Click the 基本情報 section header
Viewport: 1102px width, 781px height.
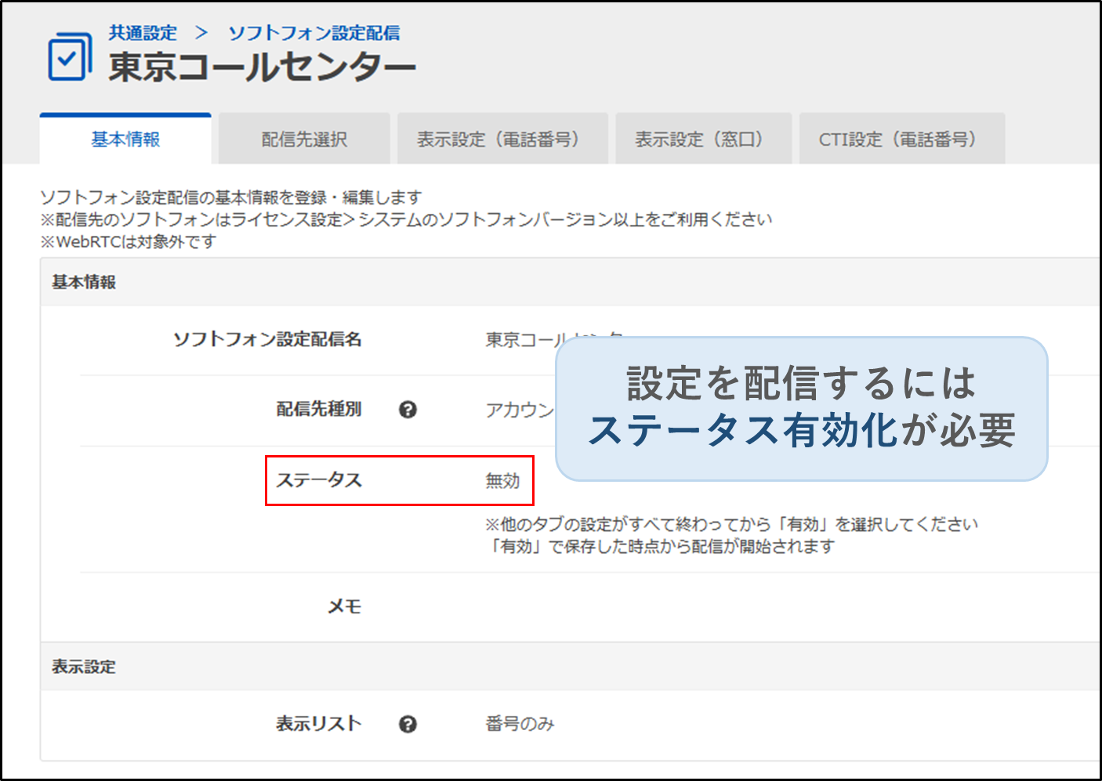coord(84,282)
